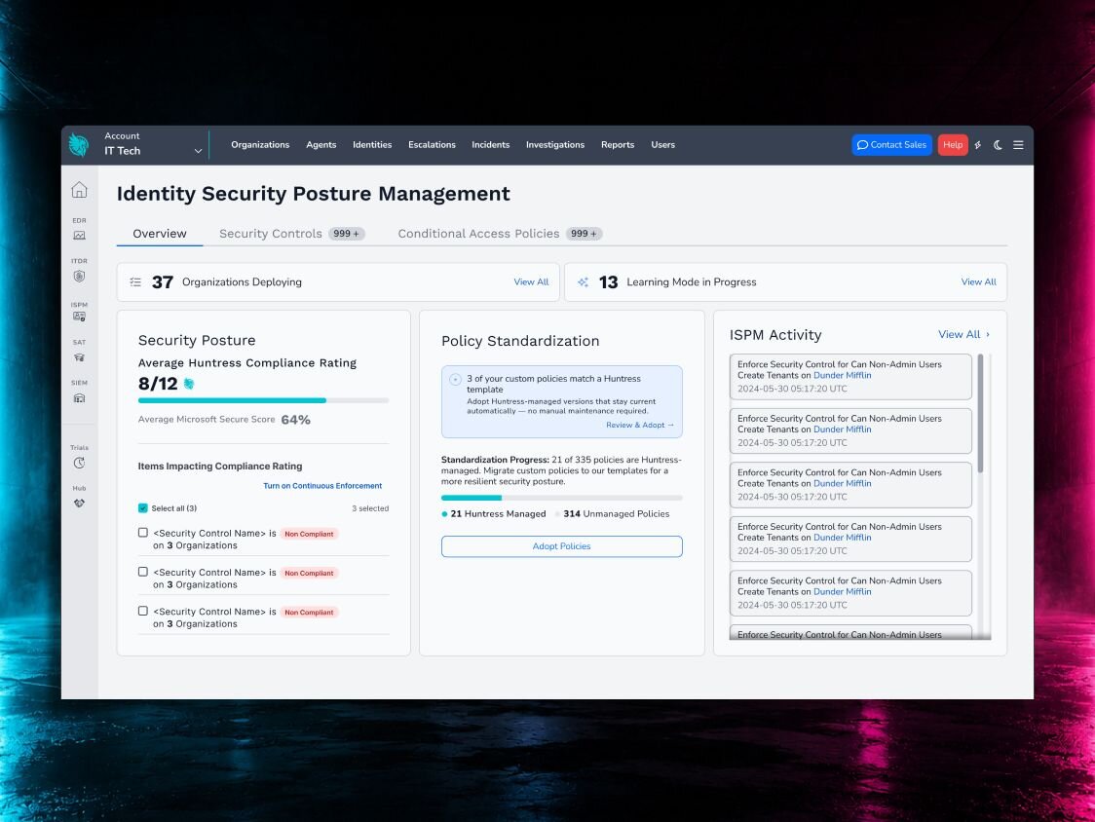Open the SIEM sidebar icon
1095x822 pixels.
coord(79,397)
